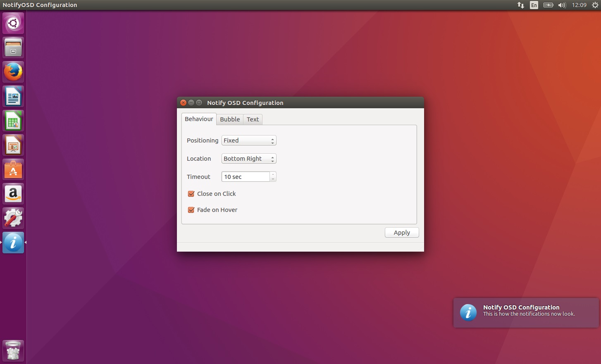The height and width of the screenshot is (364, 601).
Task: Open Firefox web browser
Action: coord(13,72)
